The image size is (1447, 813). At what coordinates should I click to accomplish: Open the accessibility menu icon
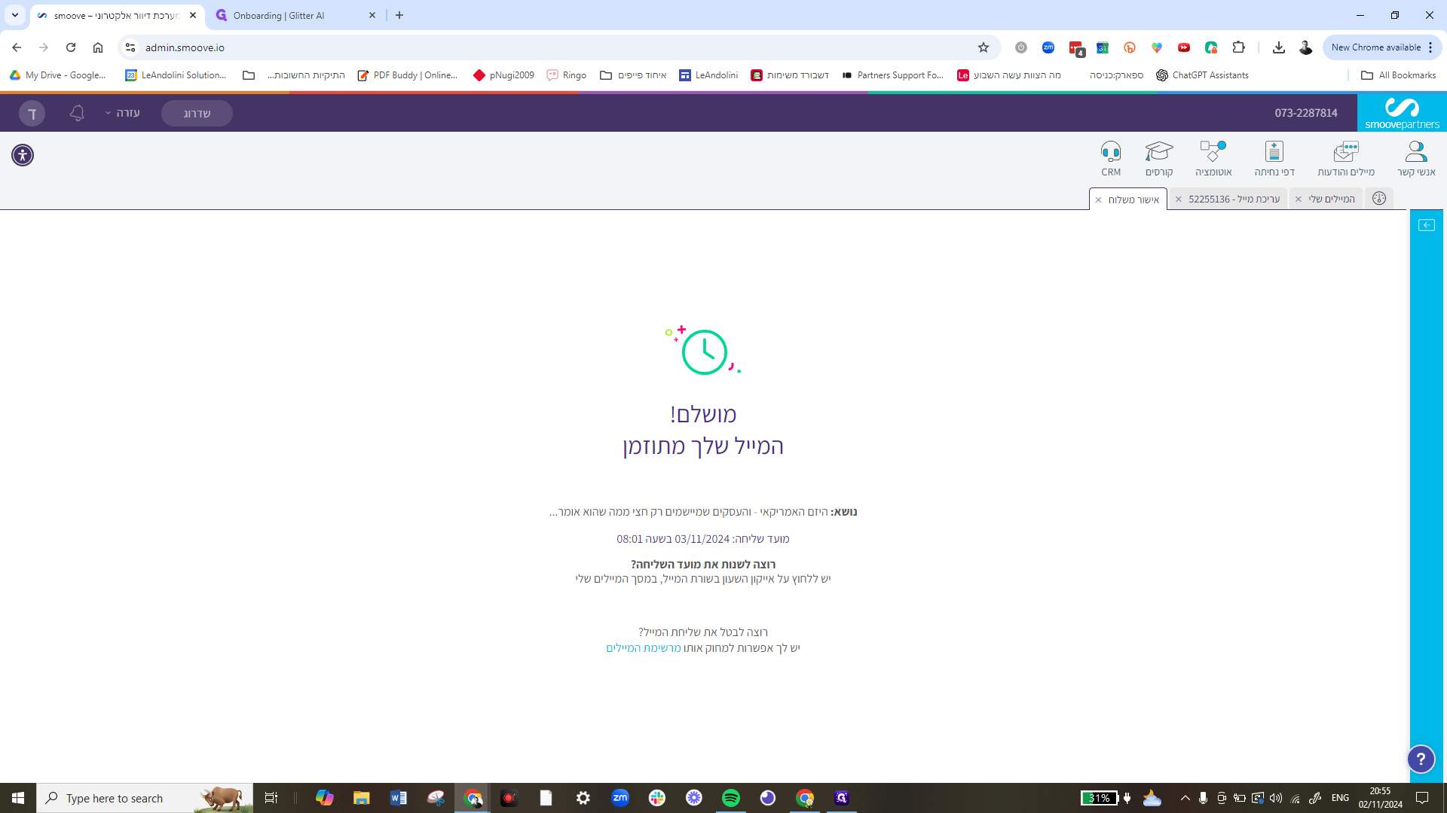point(23,155)
